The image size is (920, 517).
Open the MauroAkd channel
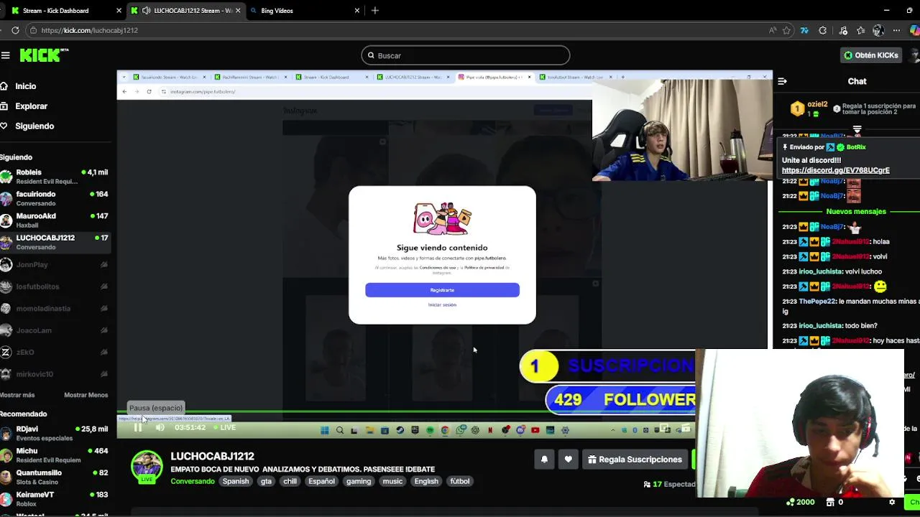point(55,220)
